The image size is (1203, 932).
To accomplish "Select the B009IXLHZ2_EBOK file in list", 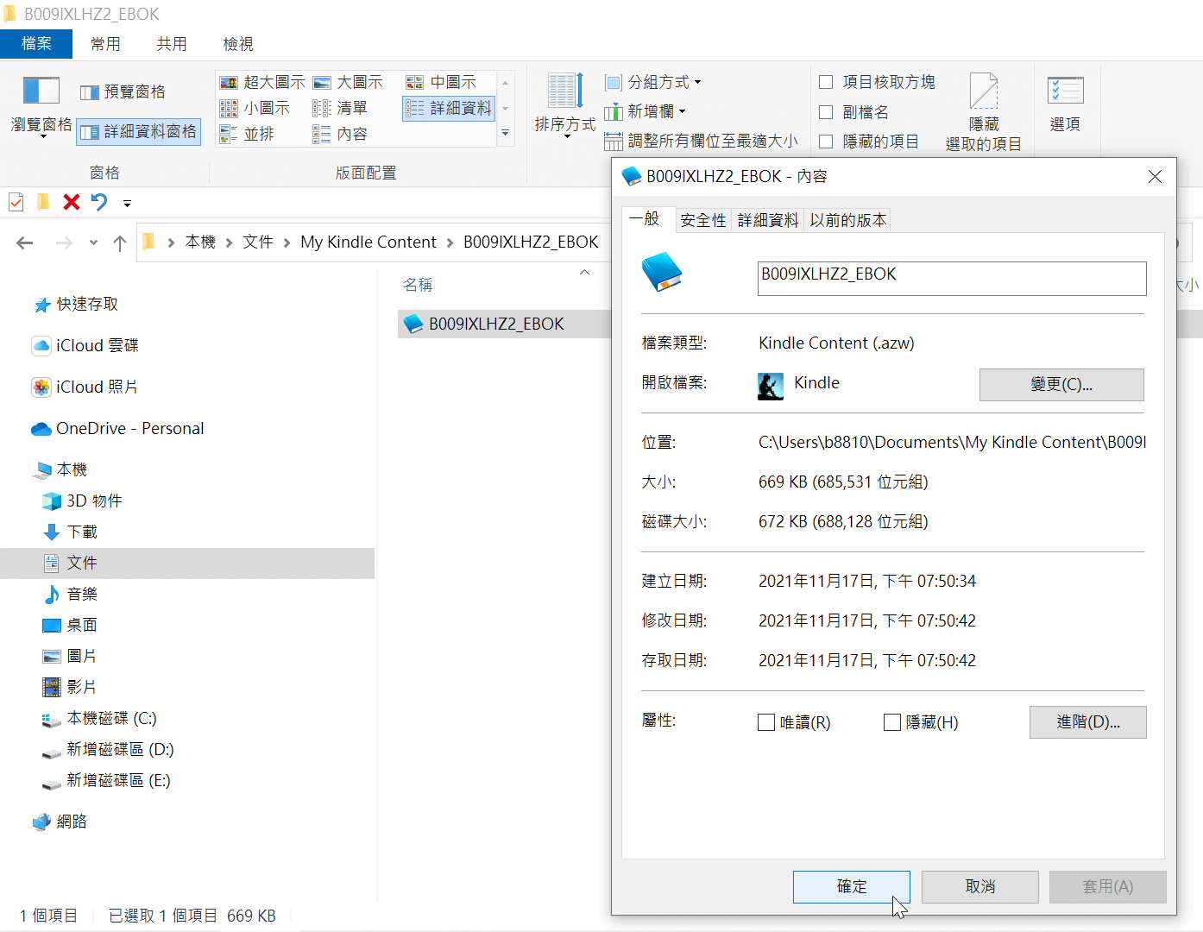I will [496, 324].
